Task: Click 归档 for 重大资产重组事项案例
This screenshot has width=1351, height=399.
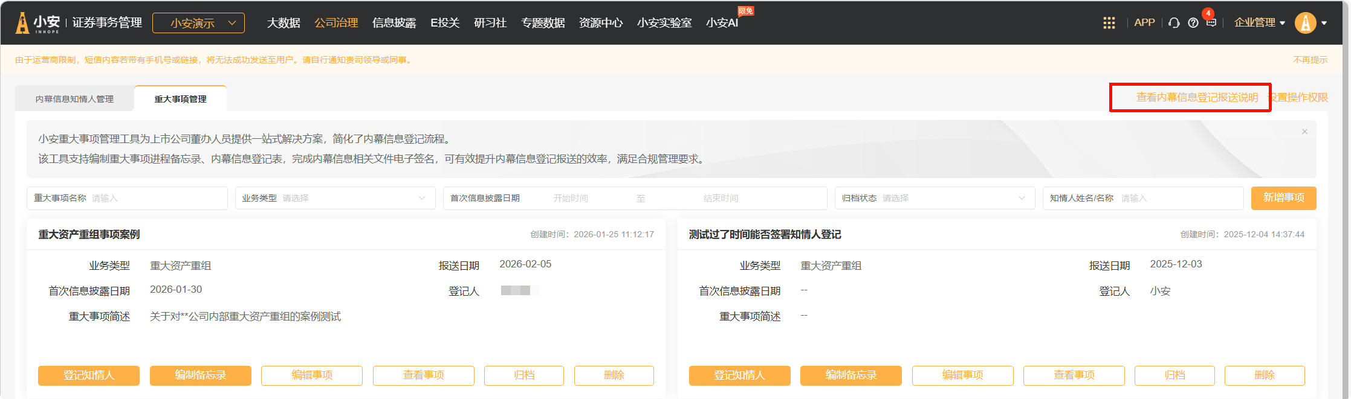Action: [x=524, y=375]
